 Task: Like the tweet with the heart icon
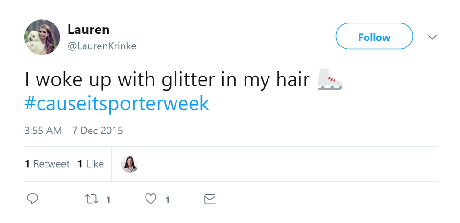tap(151, 200)
